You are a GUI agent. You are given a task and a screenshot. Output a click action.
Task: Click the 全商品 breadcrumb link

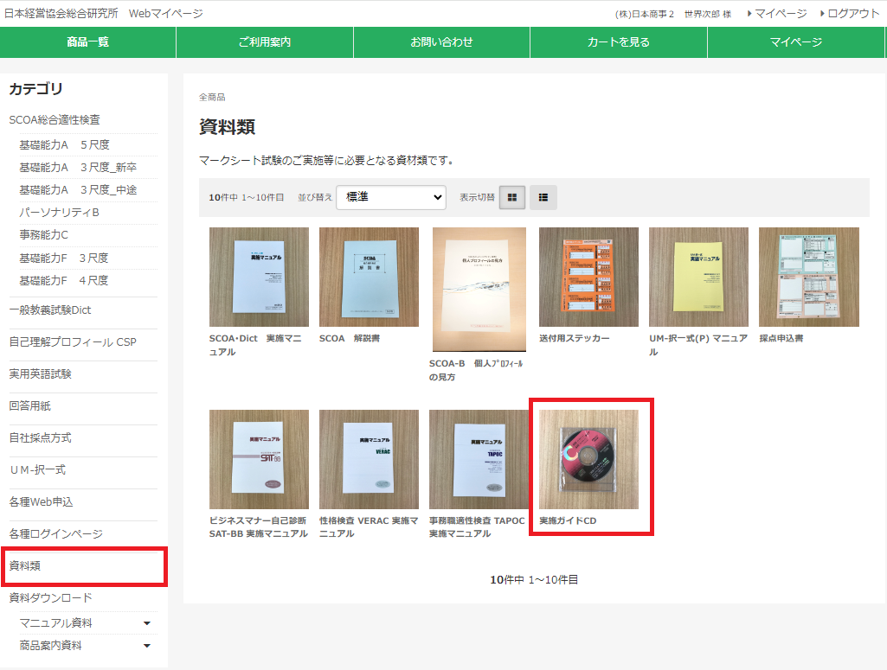[x=212, y=97]
